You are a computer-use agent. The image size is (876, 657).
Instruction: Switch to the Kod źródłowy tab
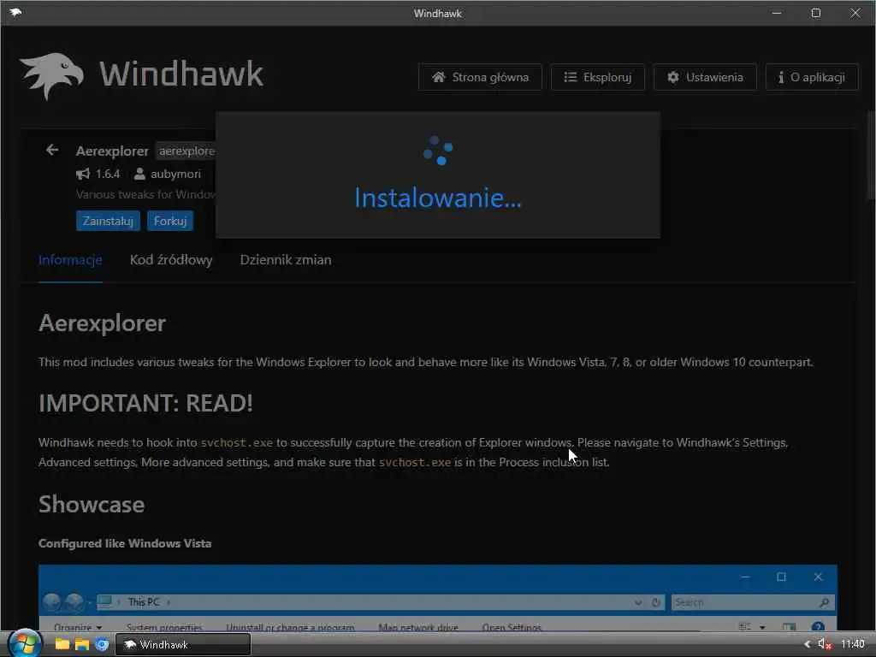pyautogui.click(x=171, y=260)
